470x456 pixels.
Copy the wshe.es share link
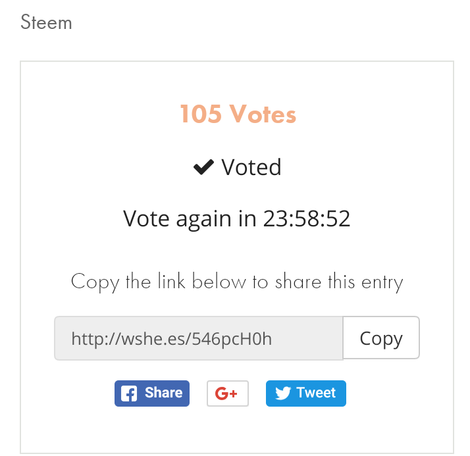coord(381,338)
